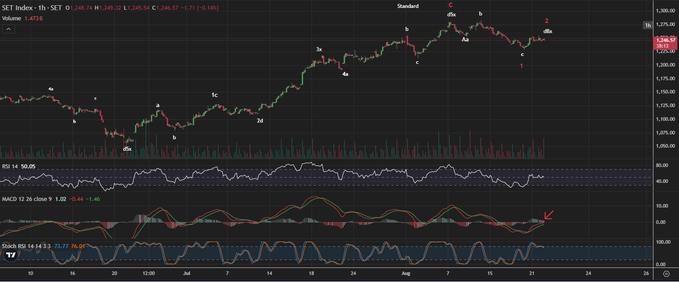This screenshot has height=282, width=679.
Task: Click the 10 date label on the time axis
Action: point(30,274)
